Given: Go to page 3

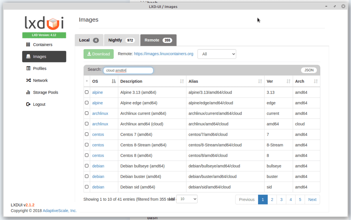Looking at the screenshot, I should coord(281,200).
